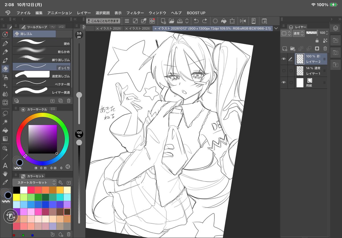Show レイヤー 1 via its visibility box
The width and height of the screenshot is (342, 238).
[x=284, y=70]
